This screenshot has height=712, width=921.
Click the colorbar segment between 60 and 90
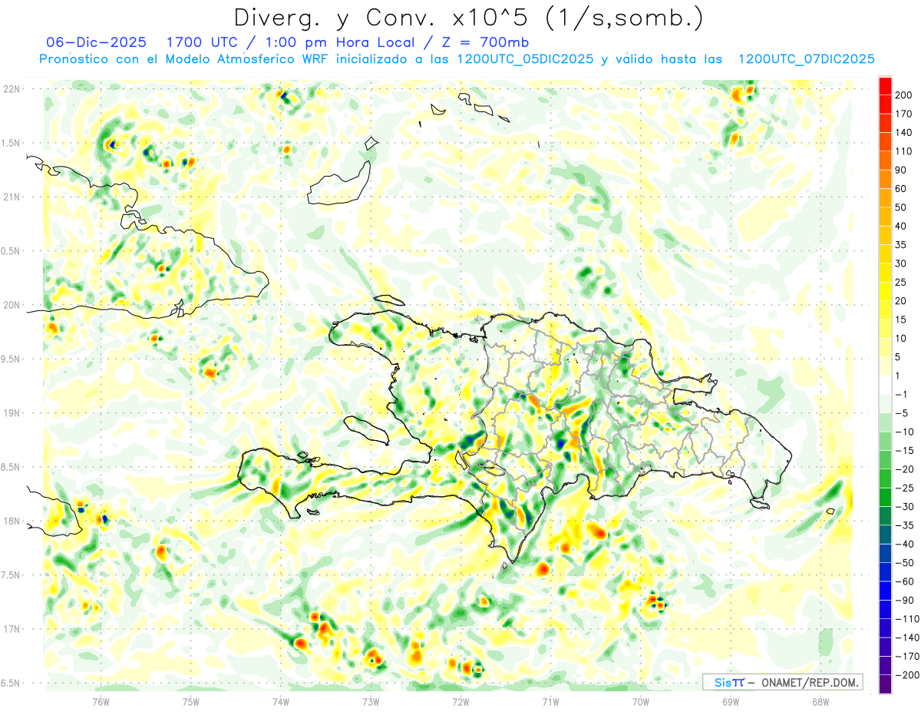pos(885,180)
